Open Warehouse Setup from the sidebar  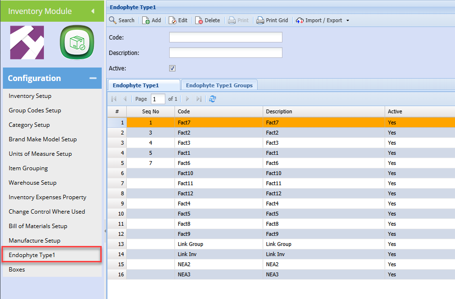click(x=33, y=183)
